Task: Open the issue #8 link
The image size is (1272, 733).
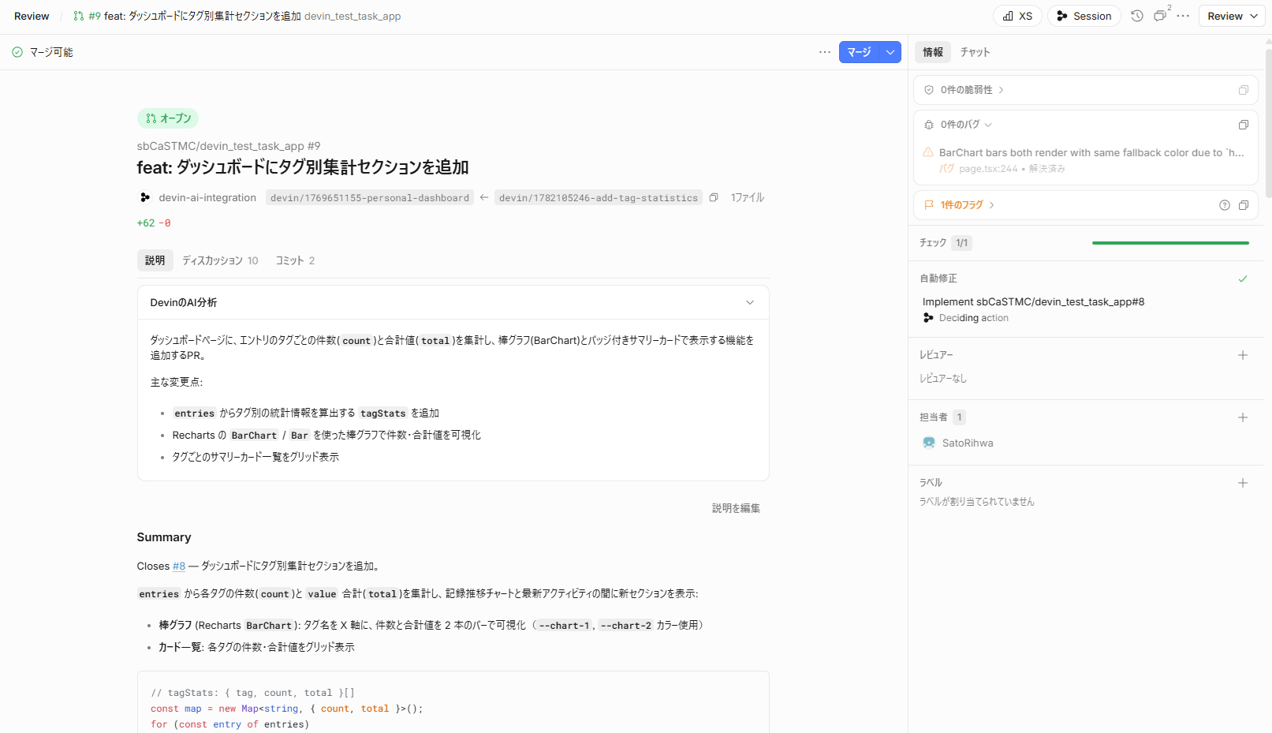Action: click(179, 567)
